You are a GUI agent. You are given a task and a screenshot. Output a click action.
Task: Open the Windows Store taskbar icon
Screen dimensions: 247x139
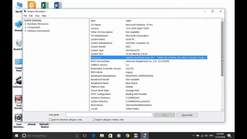(x=110, y=136)
